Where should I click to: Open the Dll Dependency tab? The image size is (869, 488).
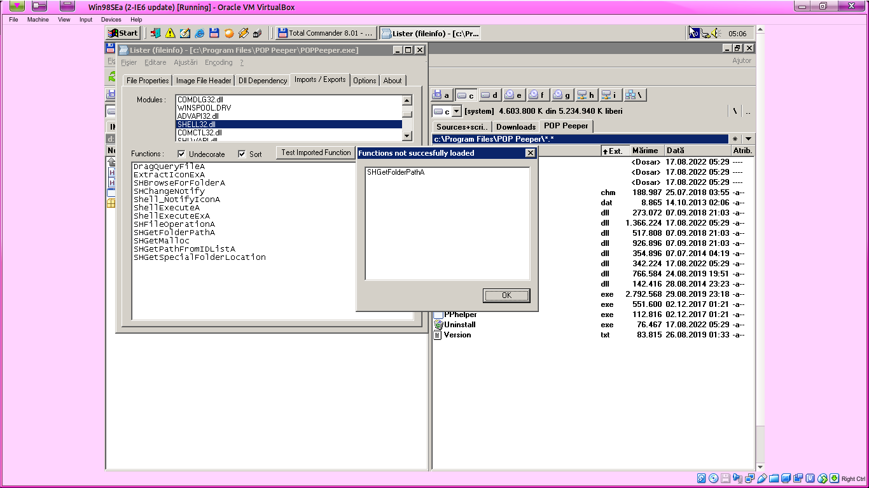click(263, 81)
